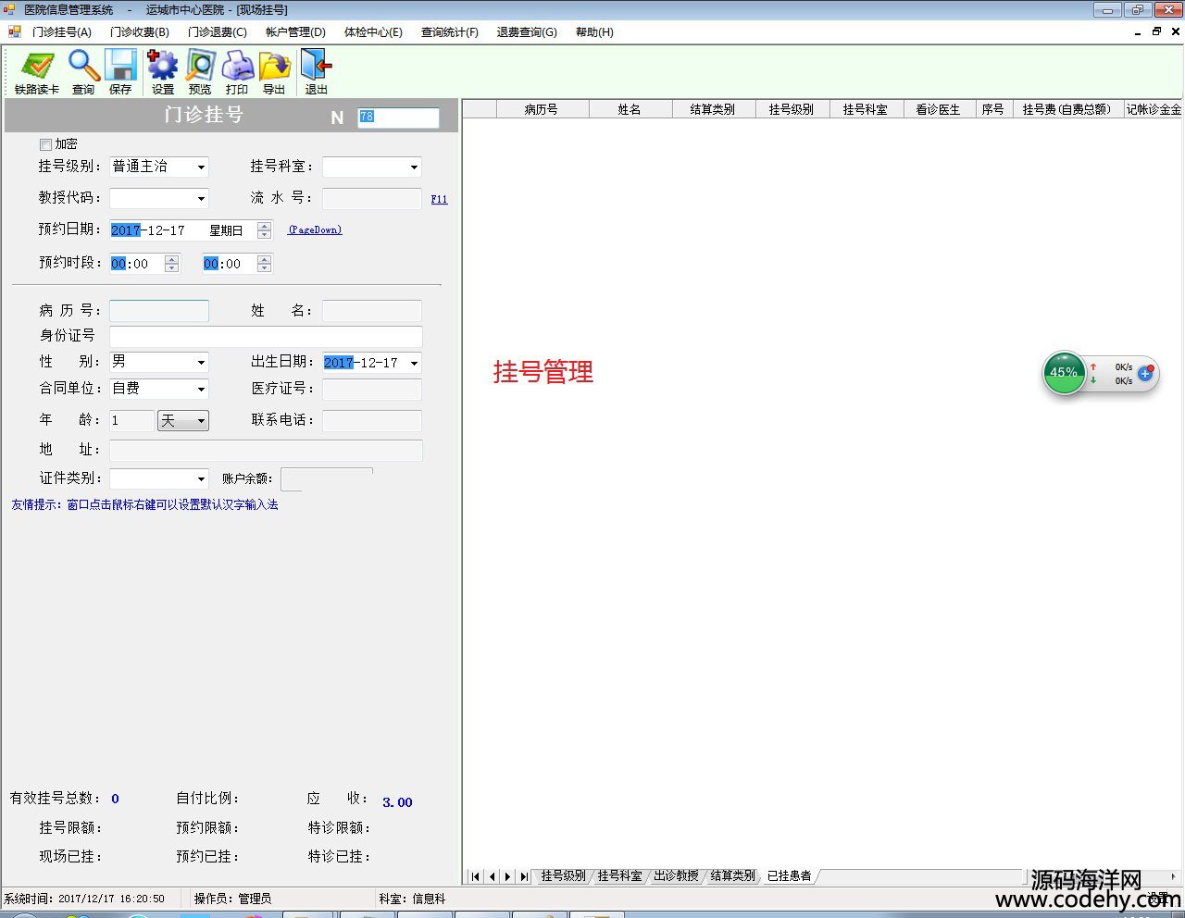Click the 看诊医生 column header
Viewport: 1185px width, 918px height.
point(938,109)
